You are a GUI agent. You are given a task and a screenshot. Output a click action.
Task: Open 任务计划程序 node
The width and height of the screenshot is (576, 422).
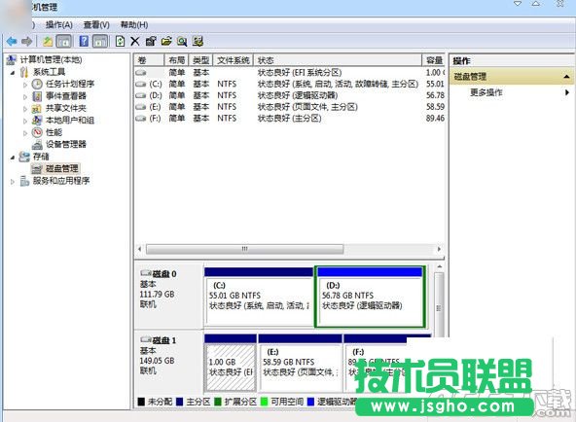70,84
